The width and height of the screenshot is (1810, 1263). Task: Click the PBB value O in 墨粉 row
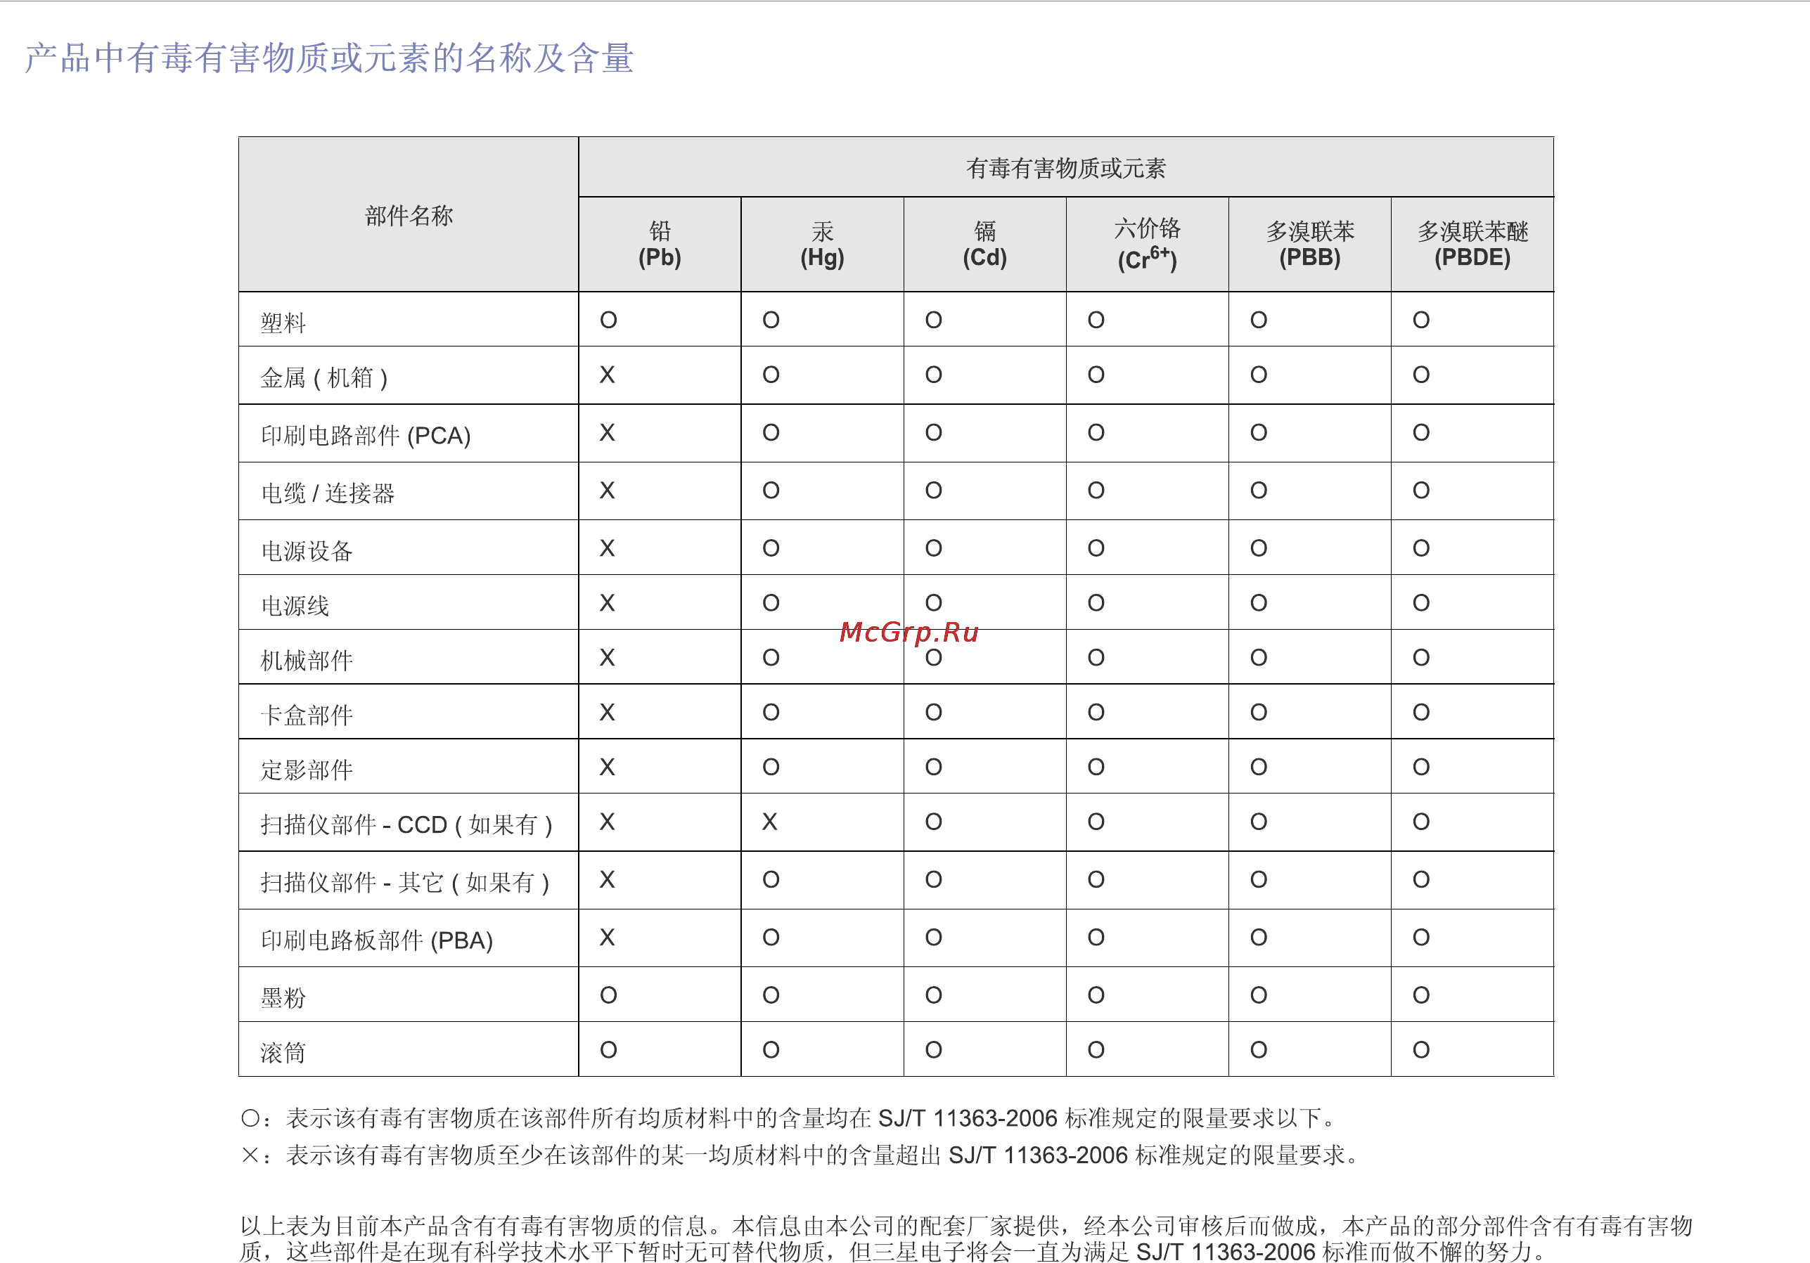click(1258, 995)
